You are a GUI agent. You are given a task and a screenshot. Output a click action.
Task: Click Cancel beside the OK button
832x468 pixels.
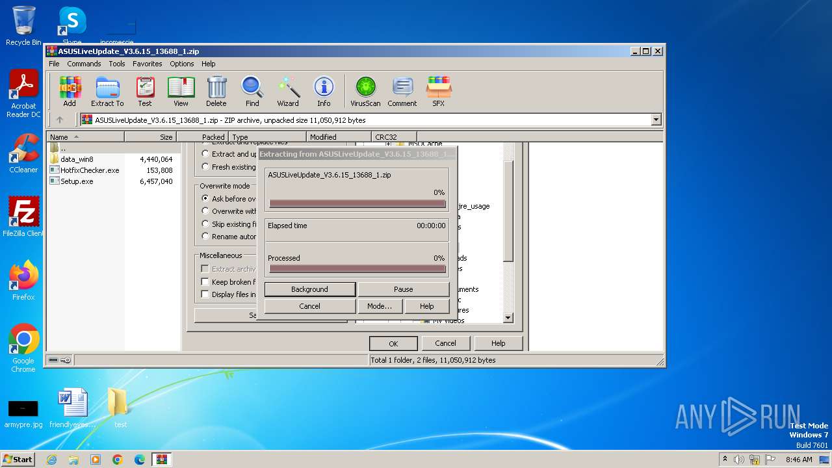pos(445,343)
